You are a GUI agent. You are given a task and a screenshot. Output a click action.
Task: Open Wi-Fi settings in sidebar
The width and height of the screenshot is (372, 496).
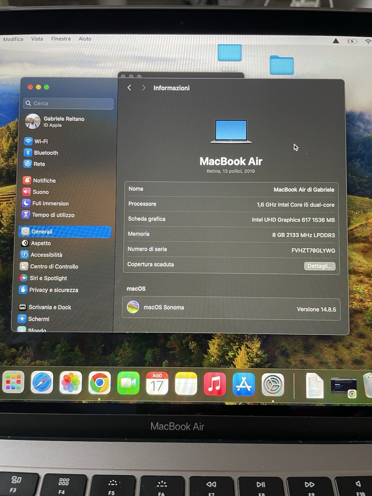point(36,141)
